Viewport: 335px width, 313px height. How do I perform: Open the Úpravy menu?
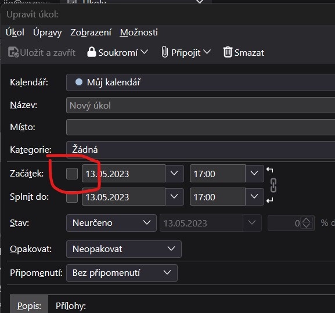tap(47, 33)
